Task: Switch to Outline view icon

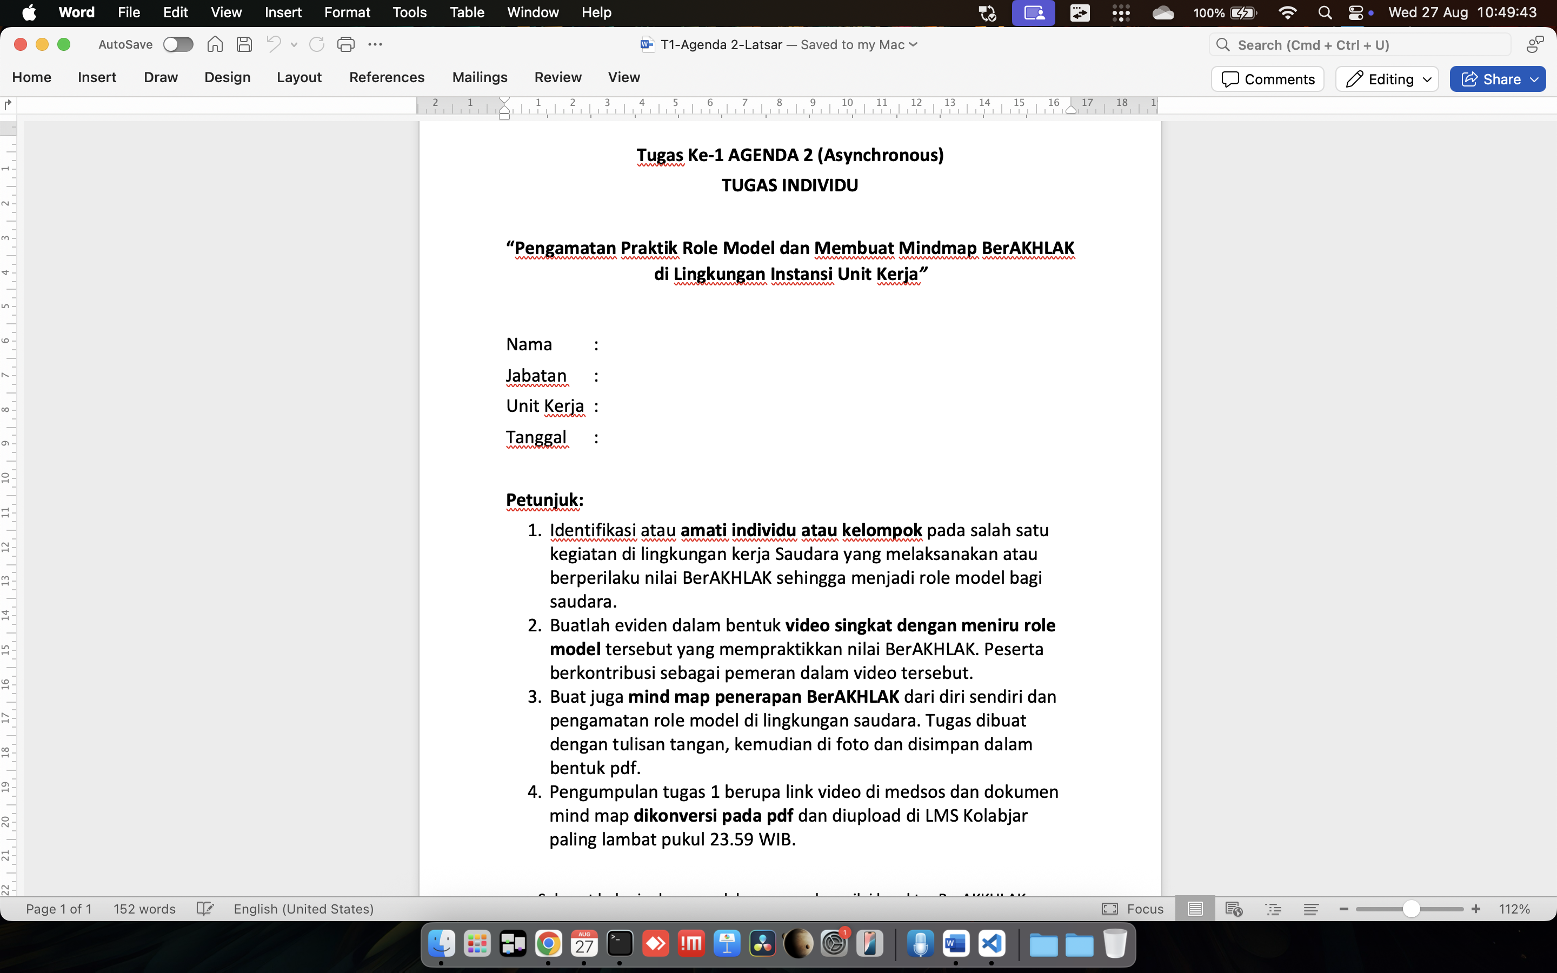Action: (1273, 909)
